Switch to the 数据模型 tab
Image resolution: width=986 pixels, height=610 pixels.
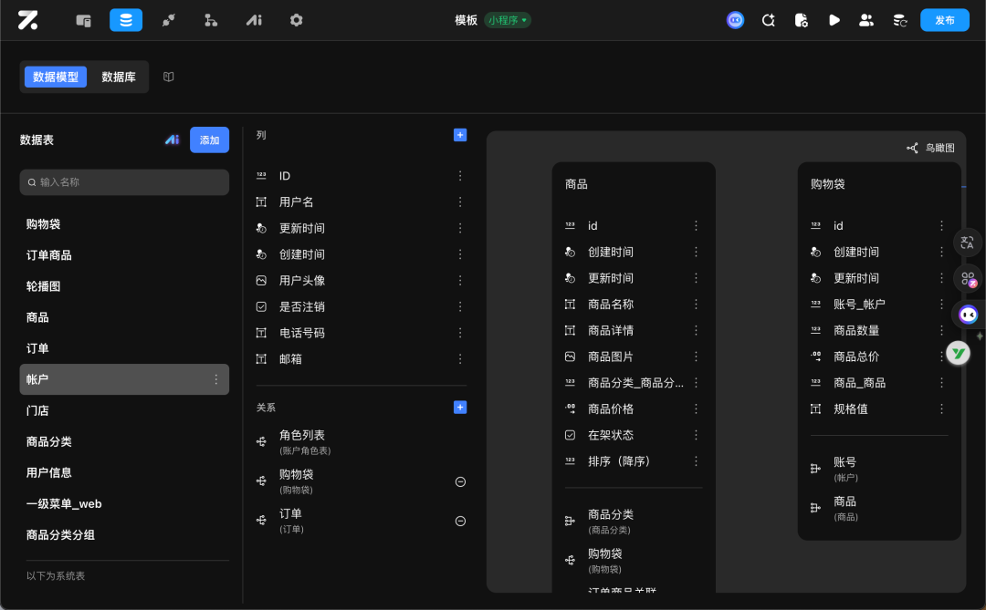pos(56,77)
